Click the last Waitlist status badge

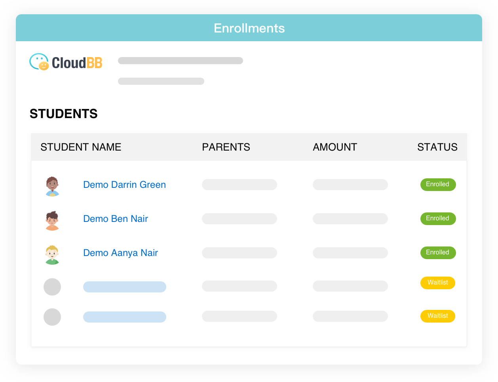click(438, 316)
